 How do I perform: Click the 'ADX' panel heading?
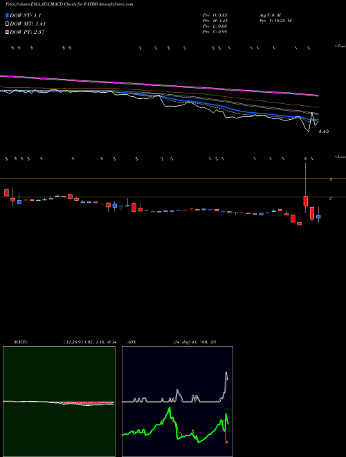(x=132, y=342)
